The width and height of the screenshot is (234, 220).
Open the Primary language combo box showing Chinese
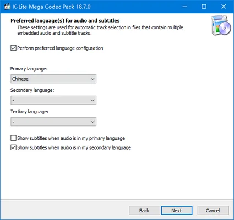53,79
